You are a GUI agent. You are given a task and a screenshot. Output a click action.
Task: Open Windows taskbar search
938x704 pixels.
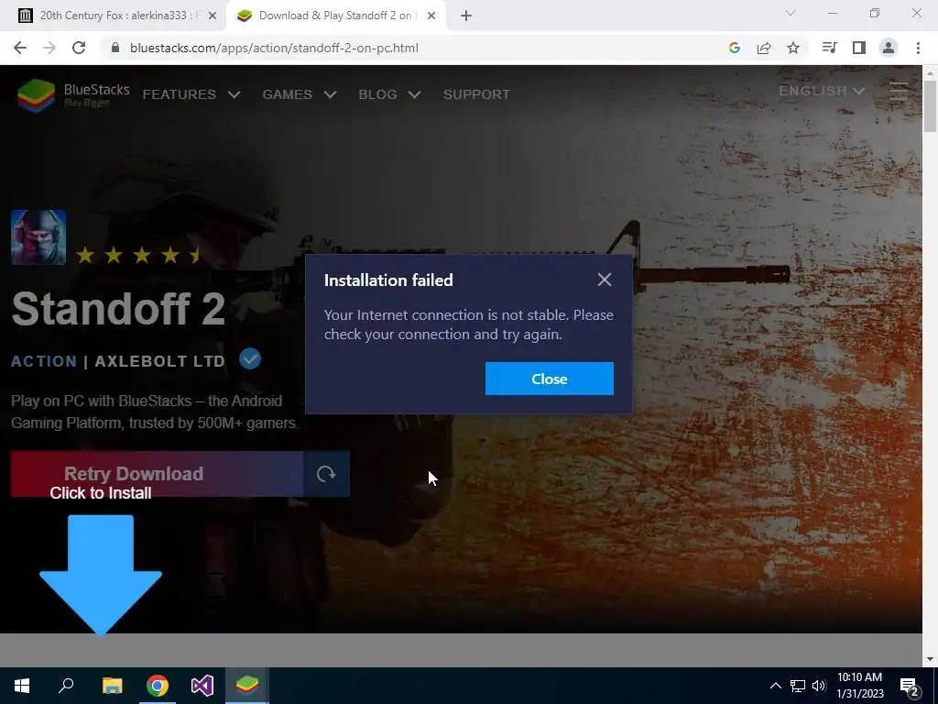[66, 686]
